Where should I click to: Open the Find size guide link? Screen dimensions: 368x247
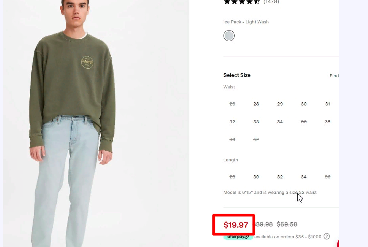click(x=334, y=76)
